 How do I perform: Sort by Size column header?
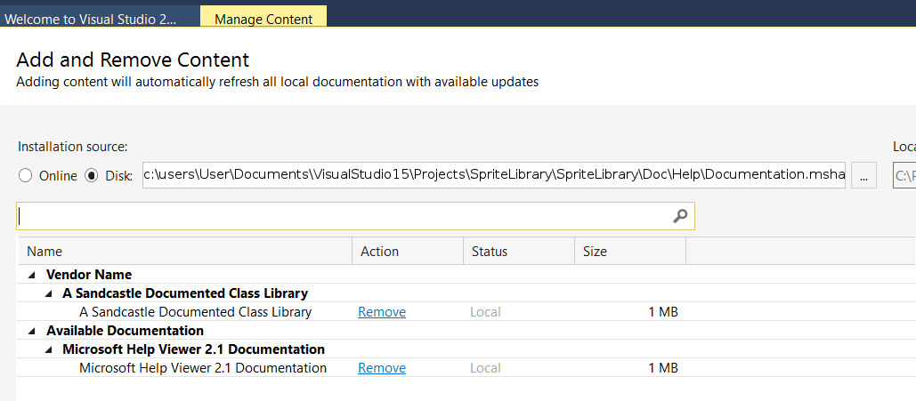(x=629, y=252)
